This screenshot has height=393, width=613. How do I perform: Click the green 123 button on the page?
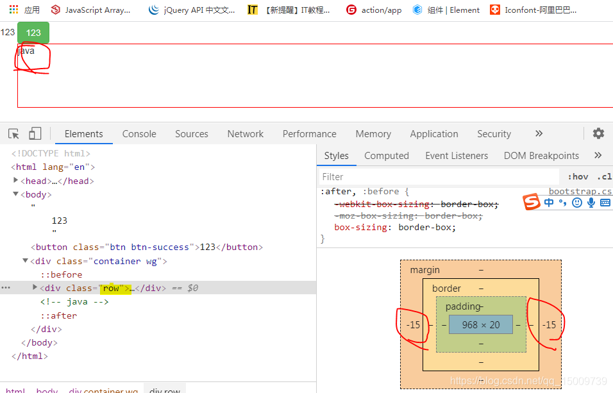[x=33, y=31]
